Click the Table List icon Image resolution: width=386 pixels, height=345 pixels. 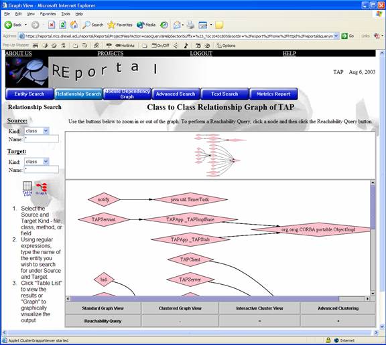(27, 189)
